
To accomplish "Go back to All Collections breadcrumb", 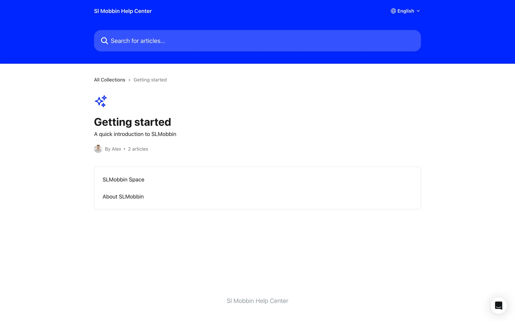I will [109, 80].
